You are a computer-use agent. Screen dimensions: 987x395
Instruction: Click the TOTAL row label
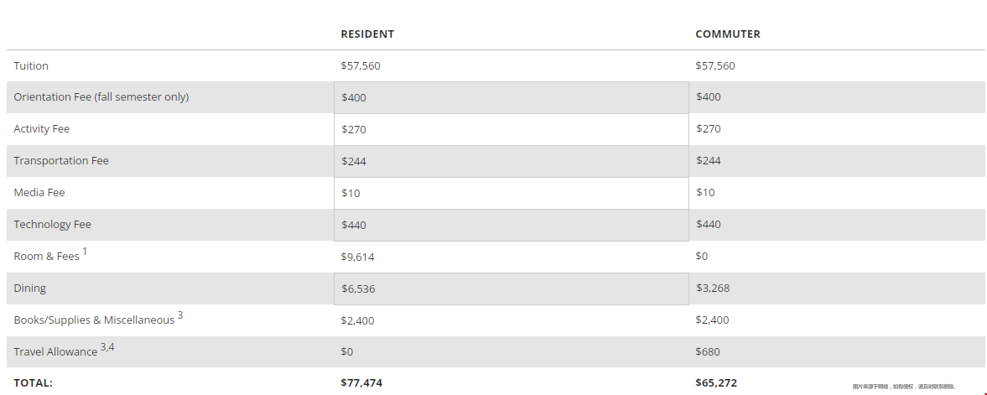pos(34,382)
